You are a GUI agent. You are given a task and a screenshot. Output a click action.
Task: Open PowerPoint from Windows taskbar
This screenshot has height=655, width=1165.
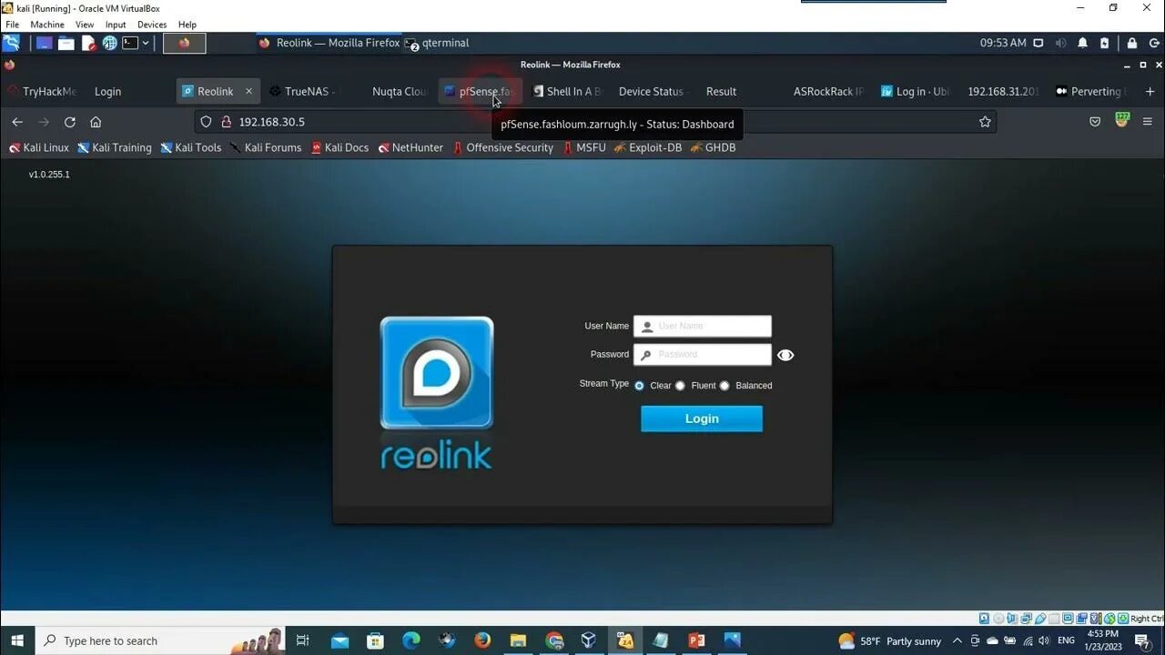click(x=696, y=640)
